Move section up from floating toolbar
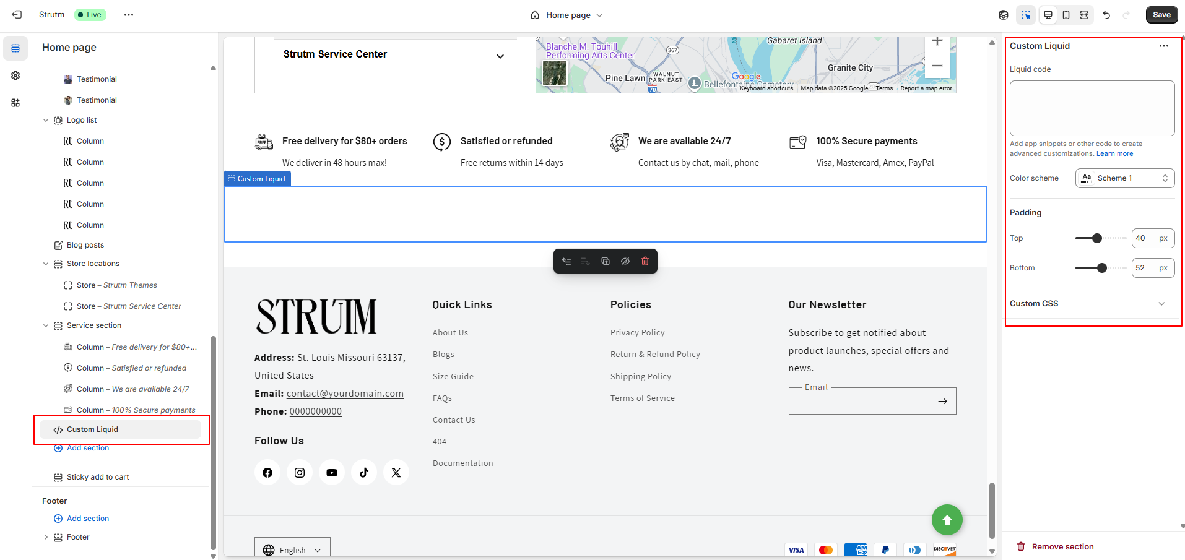 [566, 261]
